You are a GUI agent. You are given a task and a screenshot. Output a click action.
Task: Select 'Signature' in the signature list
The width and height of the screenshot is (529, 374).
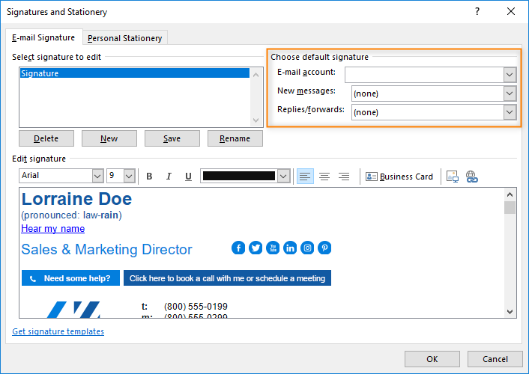click(x=135, y=73)
